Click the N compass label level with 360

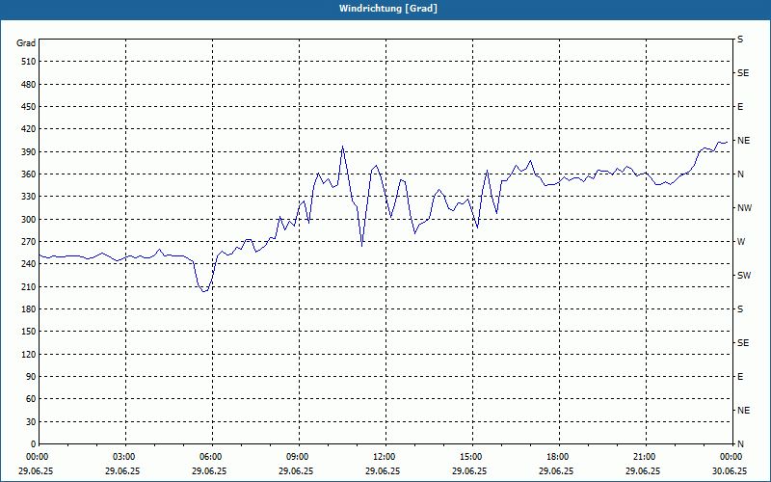[740, 174]
